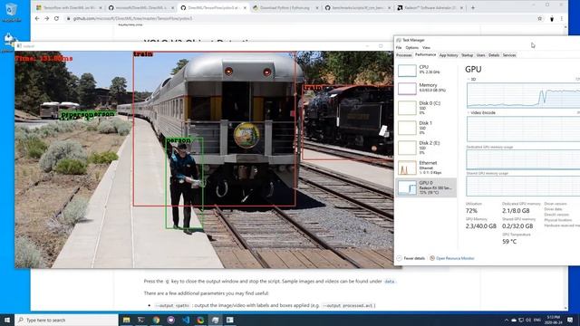This screenshot has width=580, height=326.
Task: Show hidden system tray icons
Action: 506,320
